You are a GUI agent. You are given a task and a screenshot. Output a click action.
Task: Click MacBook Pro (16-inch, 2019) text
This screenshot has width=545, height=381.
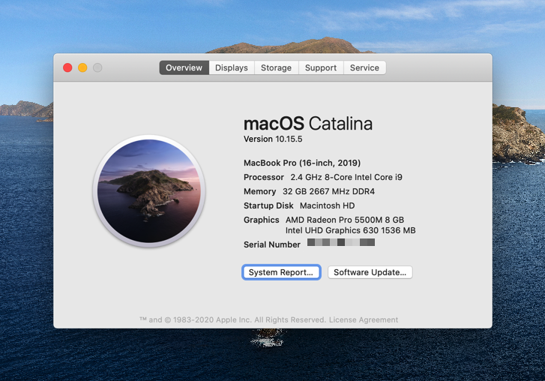302,163
